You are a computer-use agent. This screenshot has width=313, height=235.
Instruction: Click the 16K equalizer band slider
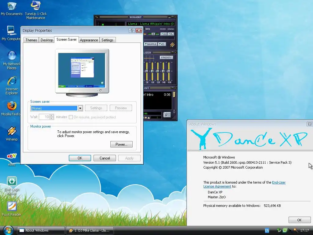(x=169, y=71)
